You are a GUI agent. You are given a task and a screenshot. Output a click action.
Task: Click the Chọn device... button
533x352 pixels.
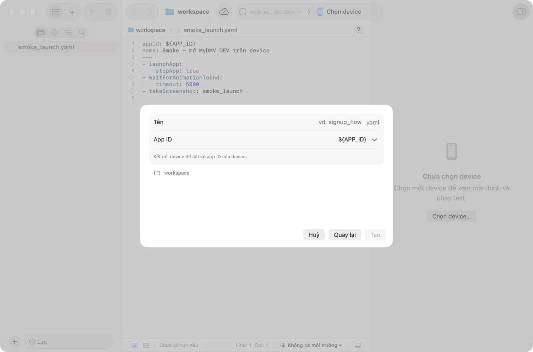tap(451, 216)
